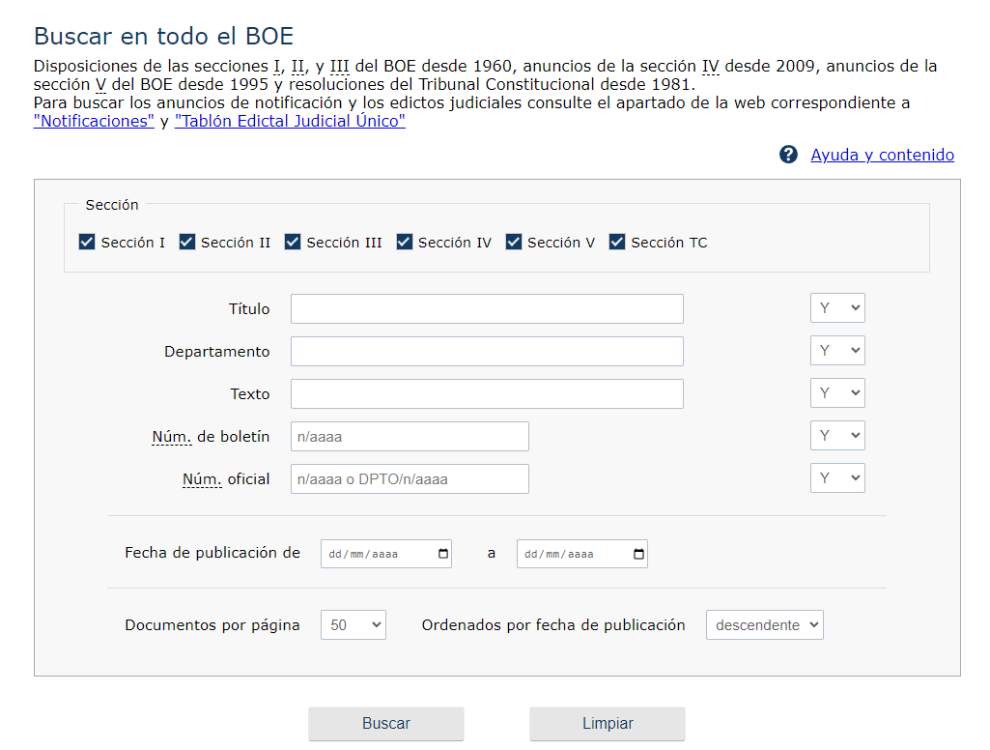Screen dimensions: 990x750
Task: Click the Buscar en todo el BOE heading
Action: click(x=163, y=36)
